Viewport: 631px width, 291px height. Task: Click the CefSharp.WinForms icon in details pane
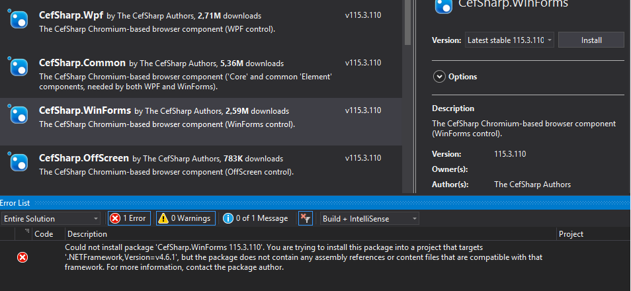click(x=443, y=6)
